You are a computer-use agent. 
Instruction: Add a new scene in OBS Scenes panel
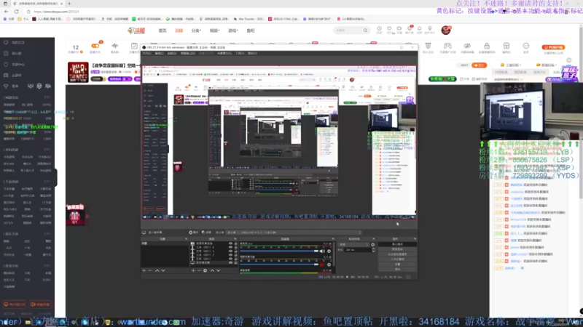point(144,270)
